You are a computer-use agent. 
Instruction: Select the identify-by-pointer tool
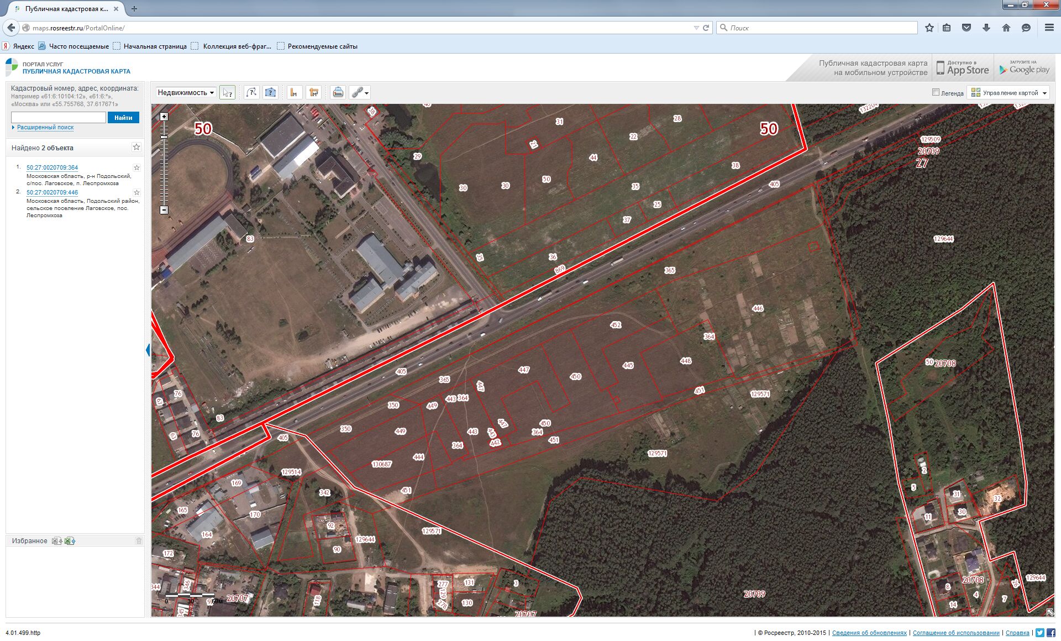227,93
